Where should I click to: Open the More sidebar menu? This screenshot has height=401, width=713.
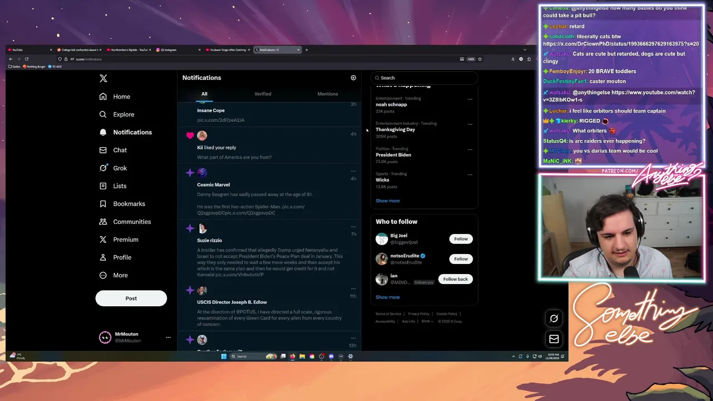(113, 275)
